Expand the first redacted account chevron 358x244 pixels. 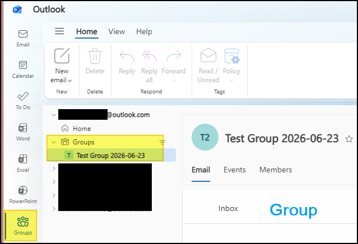(x=54, y=168)
